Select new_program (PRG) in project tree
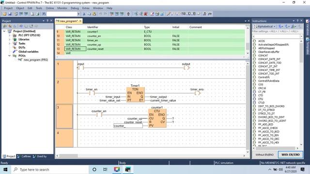 [35, 60]
